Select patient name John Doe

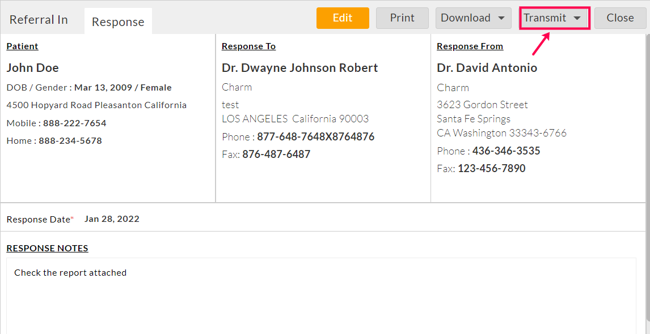click(x=32, y=67)
